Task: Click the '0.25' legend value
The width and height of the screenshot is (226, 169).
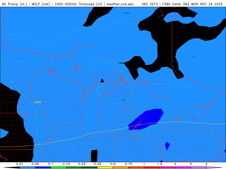Action: (x=82, y=164)
